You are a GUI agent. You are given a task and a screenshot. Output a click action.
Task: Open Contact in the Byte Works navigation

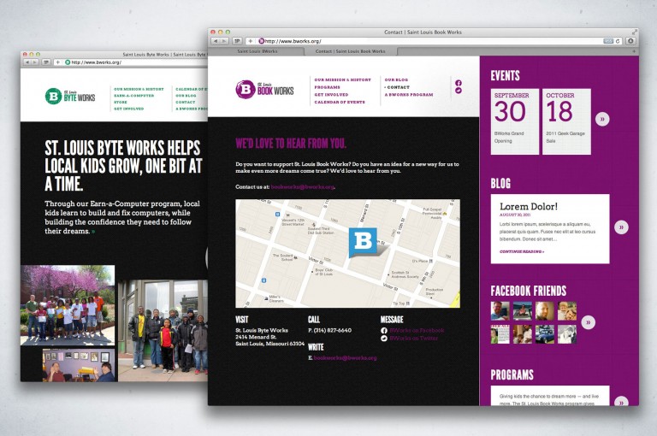click(x=185, y=102)
